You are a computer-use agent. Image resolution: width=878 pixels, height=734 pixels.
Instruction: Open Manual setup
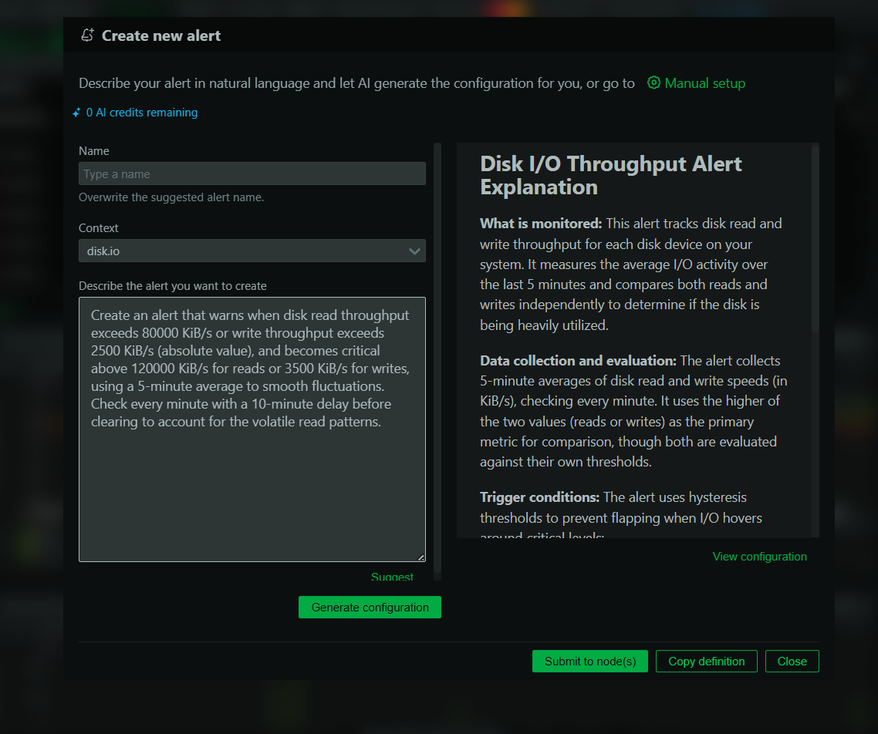tap(703, 82)
